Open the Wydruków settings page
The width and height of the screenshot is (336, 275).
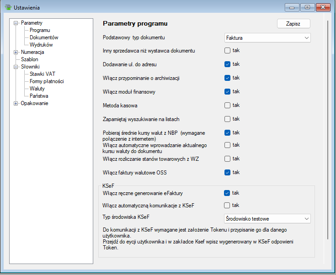[41, 45]
